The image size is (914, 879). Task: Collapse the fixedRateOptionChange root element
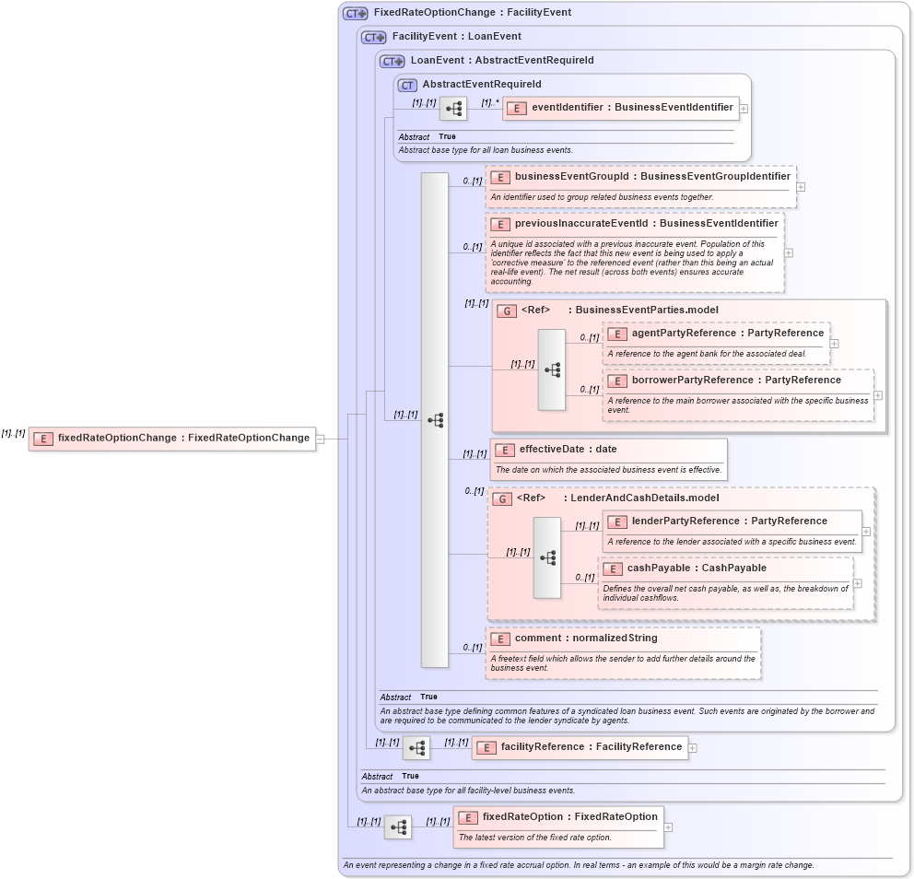point(321,439)
